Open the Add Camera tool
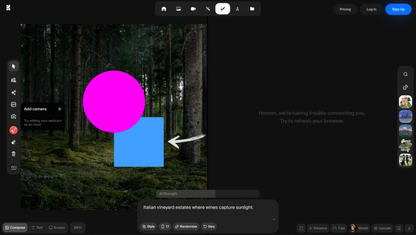The image size is (416, 235). coord(13,116)
